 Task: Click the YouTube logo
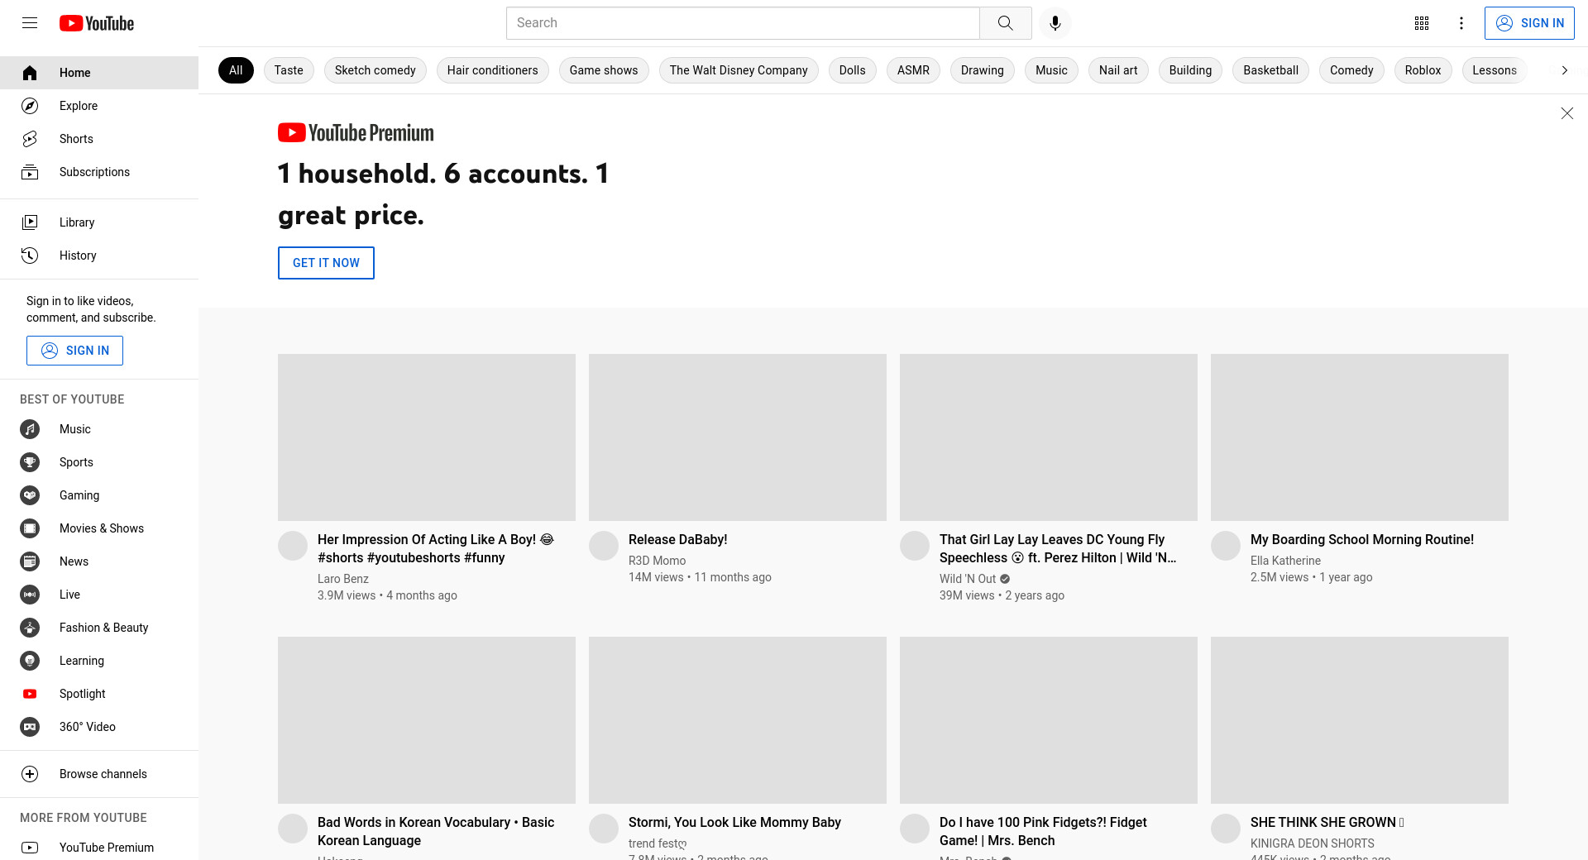pos(97,23)
